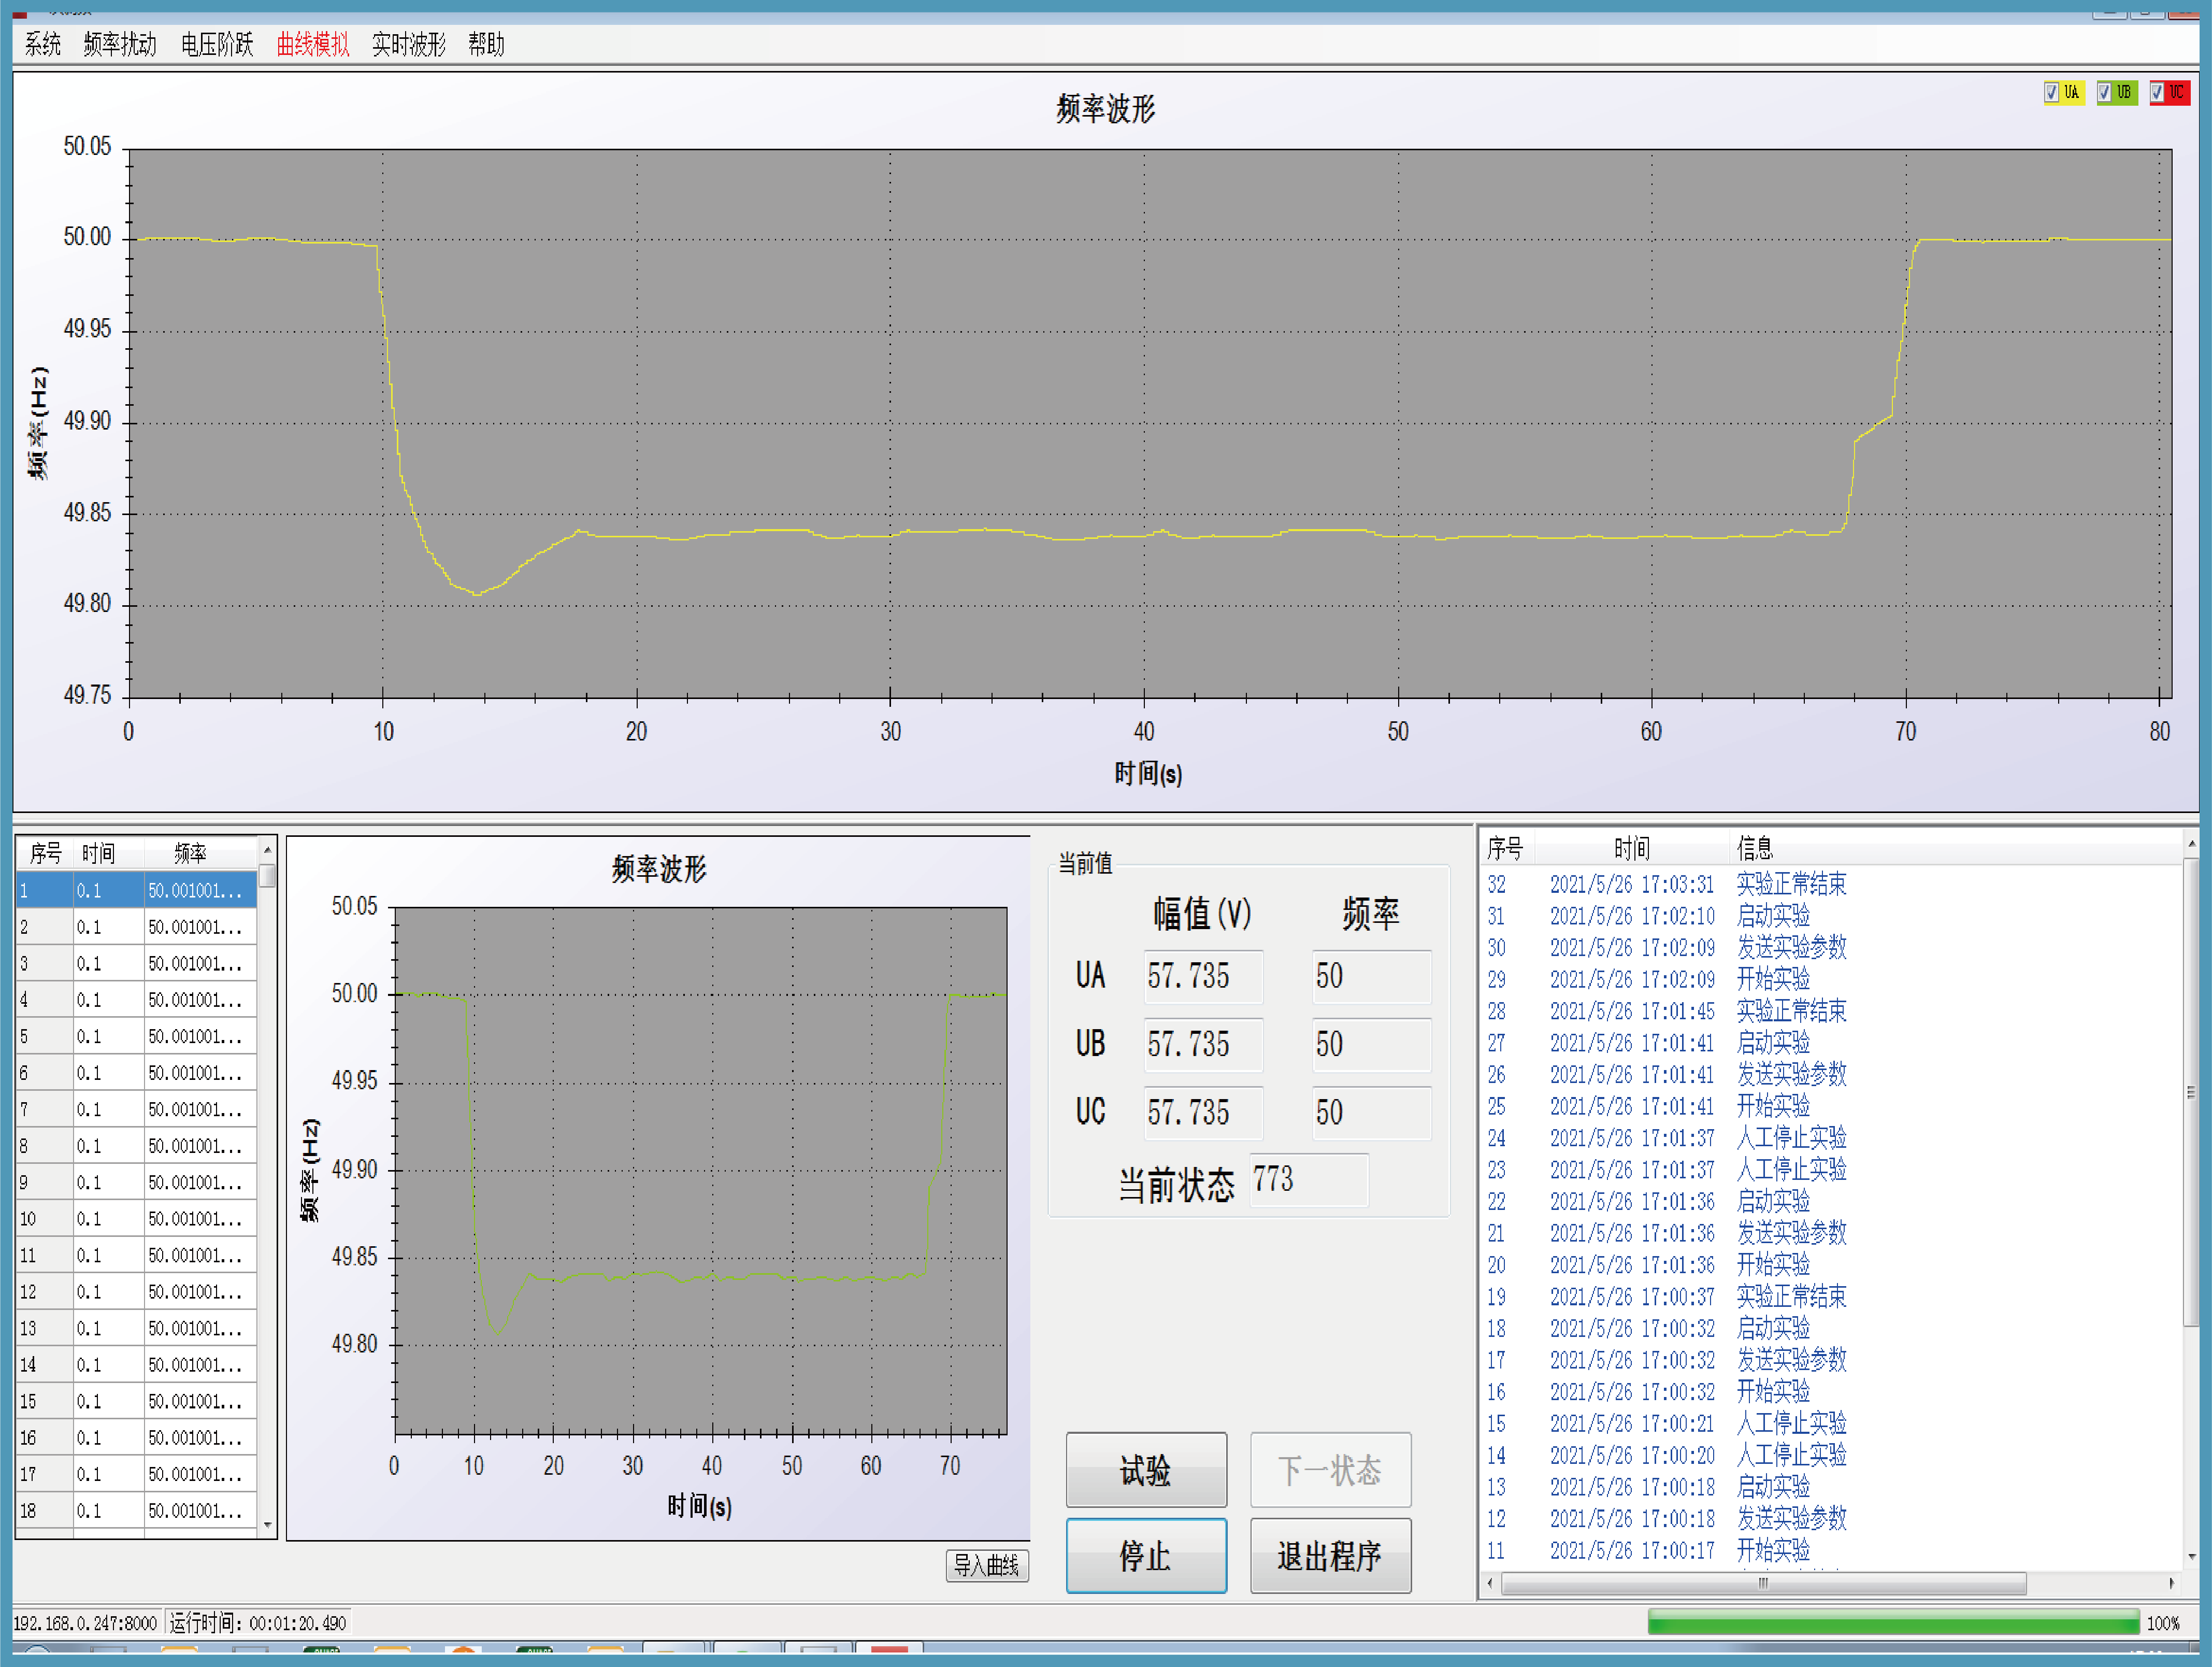Select log entry 19 实验正常结束

coord(1830,1297)
